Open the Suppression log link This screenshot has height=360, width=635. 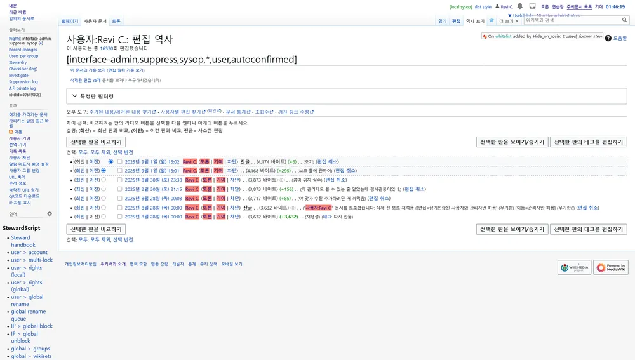(x=23, y=81)
